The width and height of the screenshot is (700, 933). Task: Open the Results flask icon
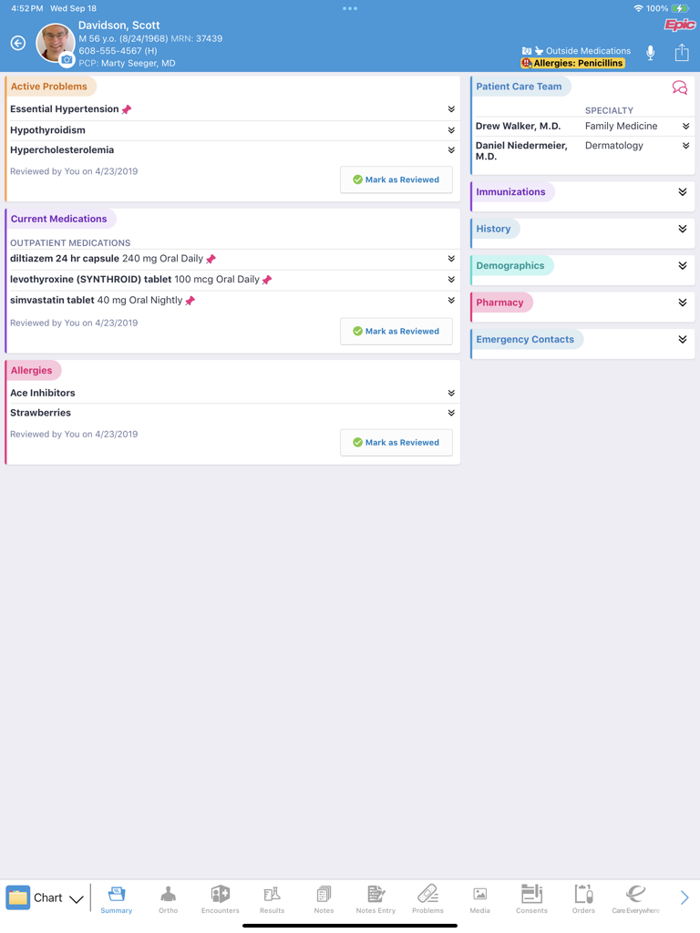tap(272, 896)
